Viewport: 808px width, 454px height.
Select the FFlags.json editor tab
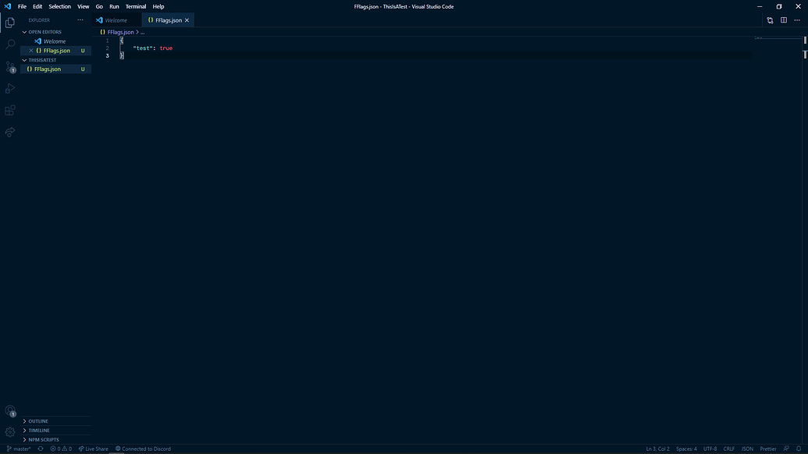click(168, 20)
